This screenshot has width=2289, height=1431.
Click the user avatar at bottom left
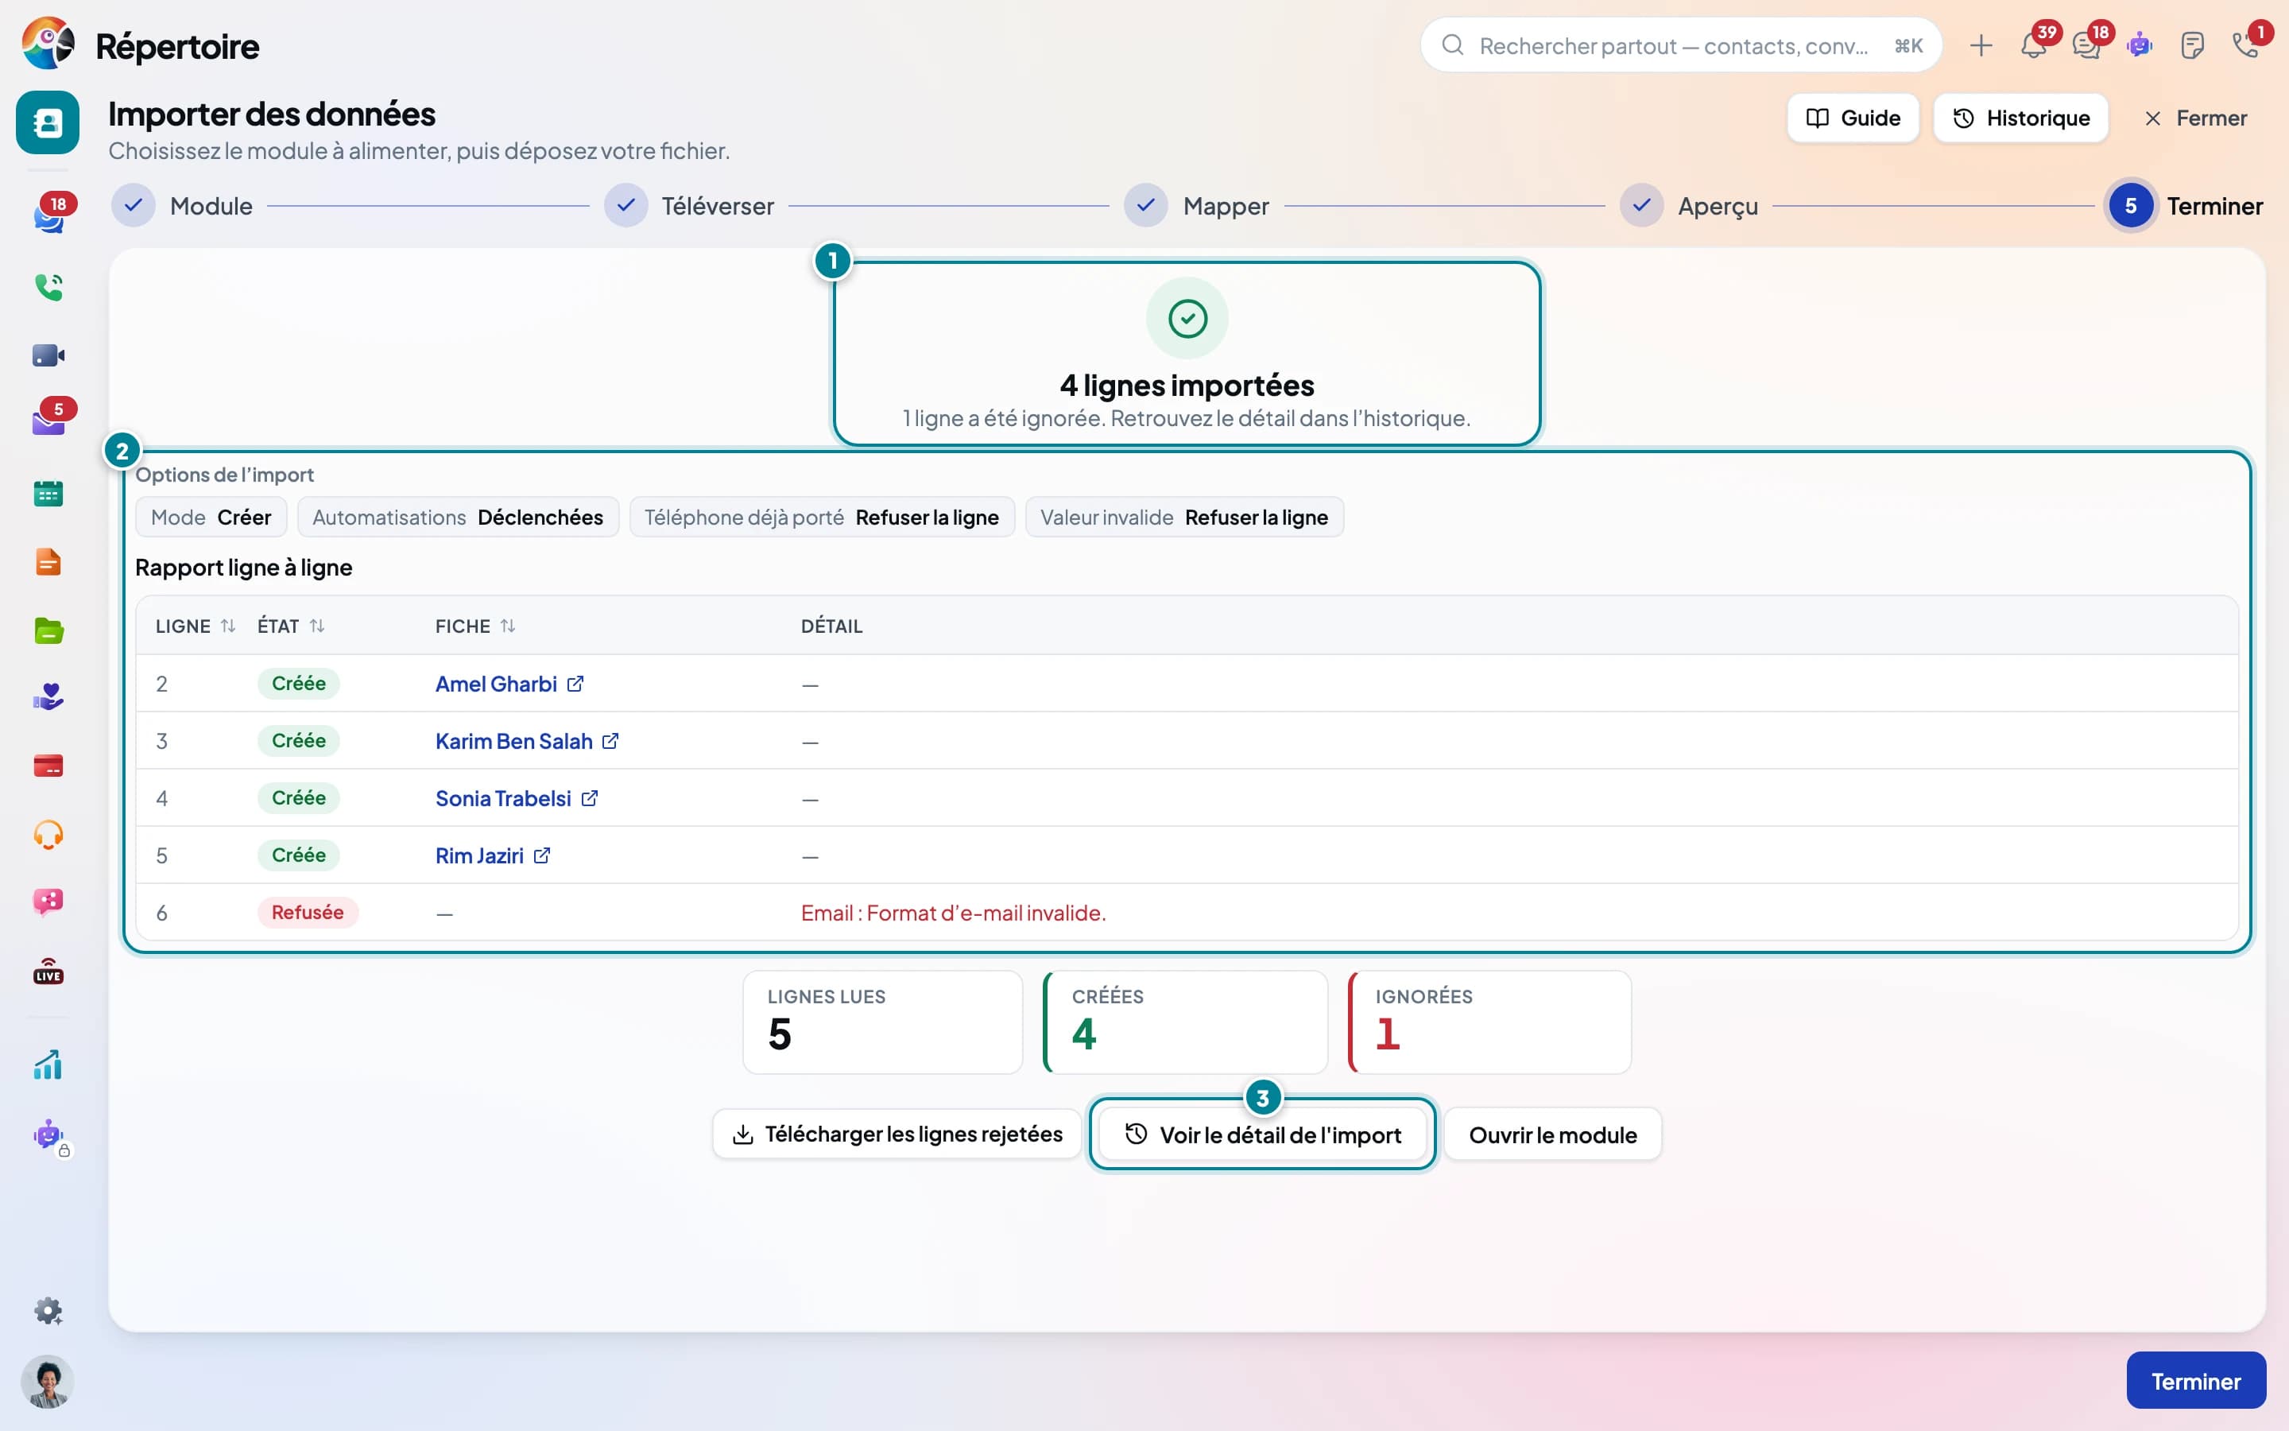pos(48,1382)
